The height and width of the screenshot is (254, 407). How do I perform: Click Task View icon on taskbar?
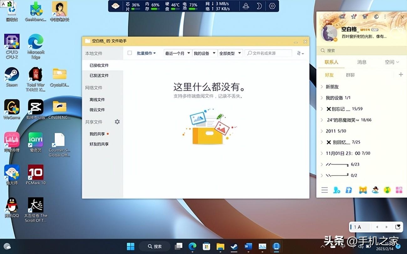[179, 246]
